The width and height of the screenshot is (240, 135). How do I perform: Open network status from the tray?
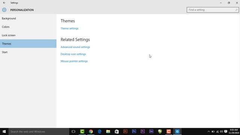217,132
